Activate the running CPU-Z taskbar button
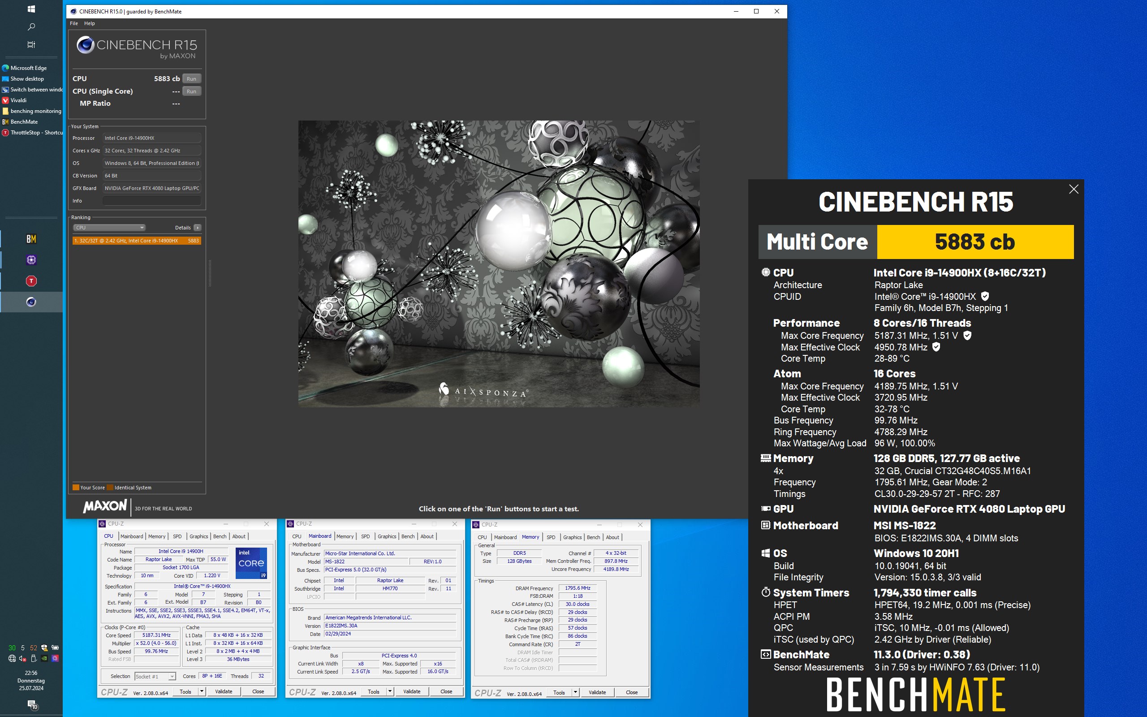1147x717 pixels. click(31, 260)
